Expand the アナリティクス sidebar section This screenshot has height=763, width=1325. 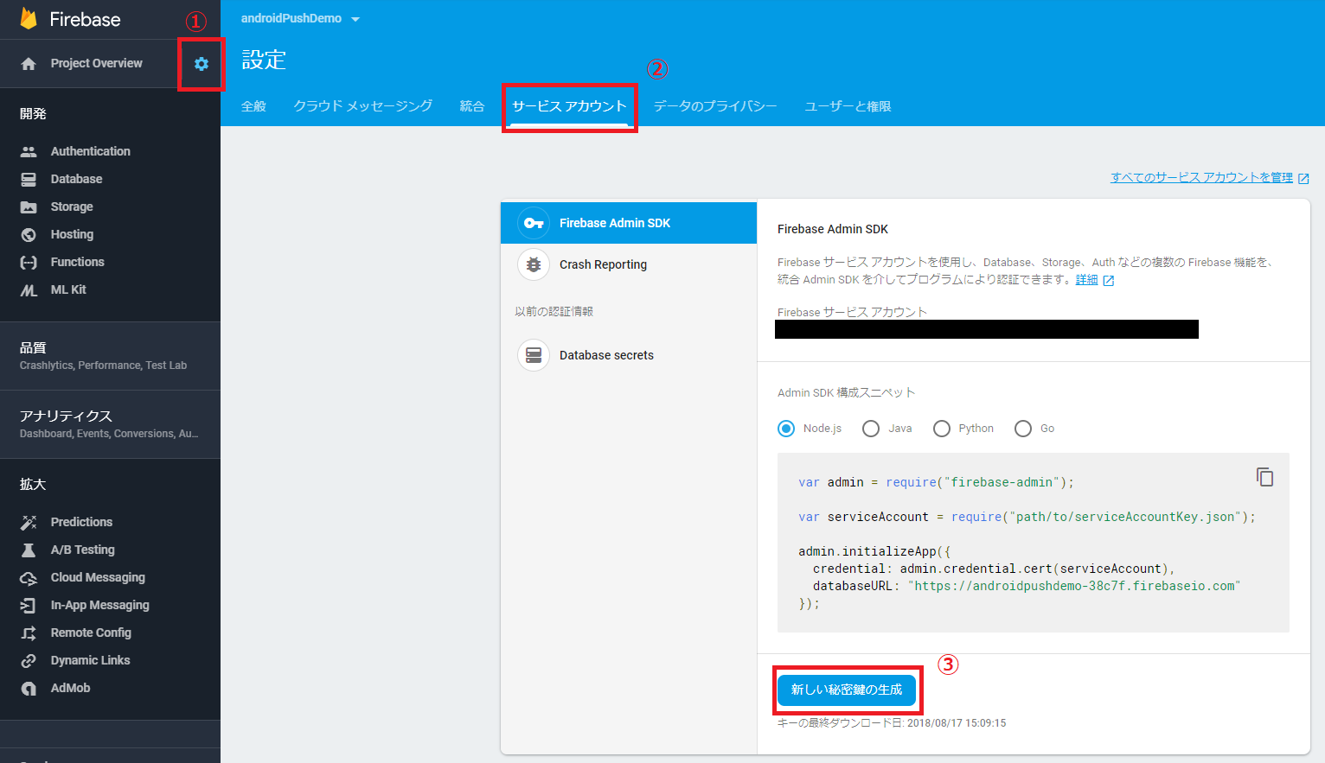click(x=110, y=423)
